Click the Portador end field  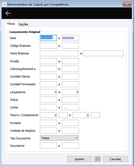(x=70, y=123)
